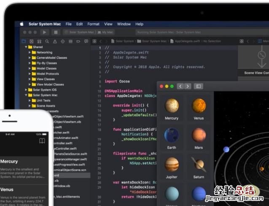Viewport: 269px width, 206px height.
Task: Click the back arrow in planets window
Action: click(x=180, y=86)
